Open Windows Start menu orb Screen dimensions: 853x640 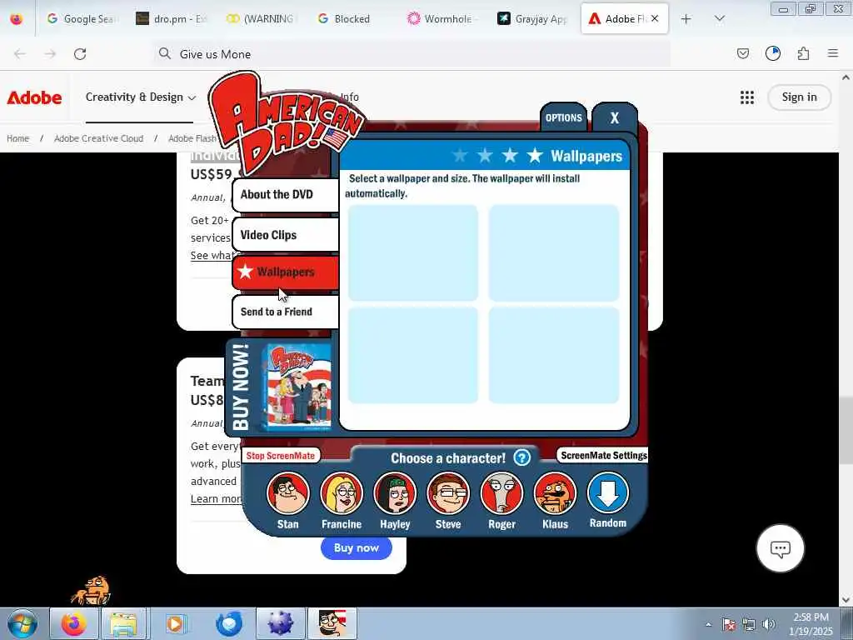(22, 623)
